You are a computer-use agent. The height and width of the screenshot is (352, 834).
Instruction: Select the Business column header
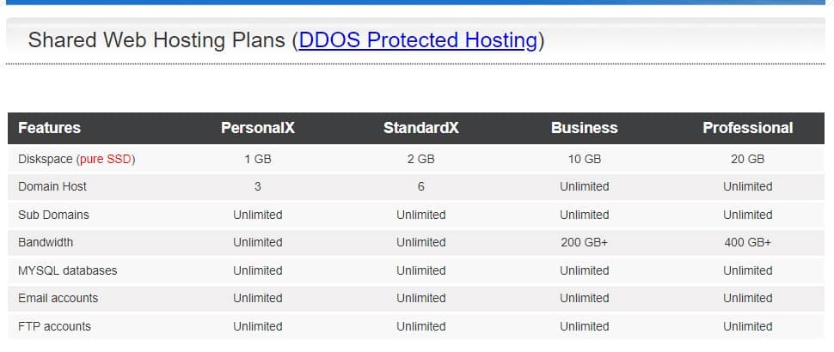[584, 128]
